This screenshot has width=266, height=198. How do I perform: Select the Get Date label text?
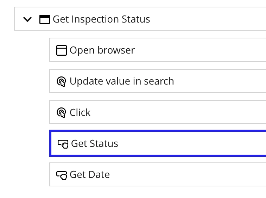click(x=90, y=174)
